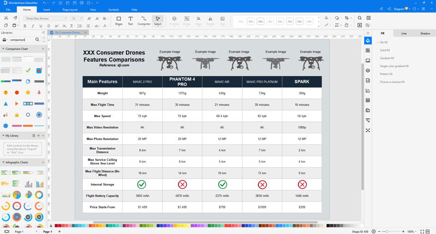Click the Redo arrow in title bar
The width and height of the screenshot is (436, 234).
tap(53, 3)
